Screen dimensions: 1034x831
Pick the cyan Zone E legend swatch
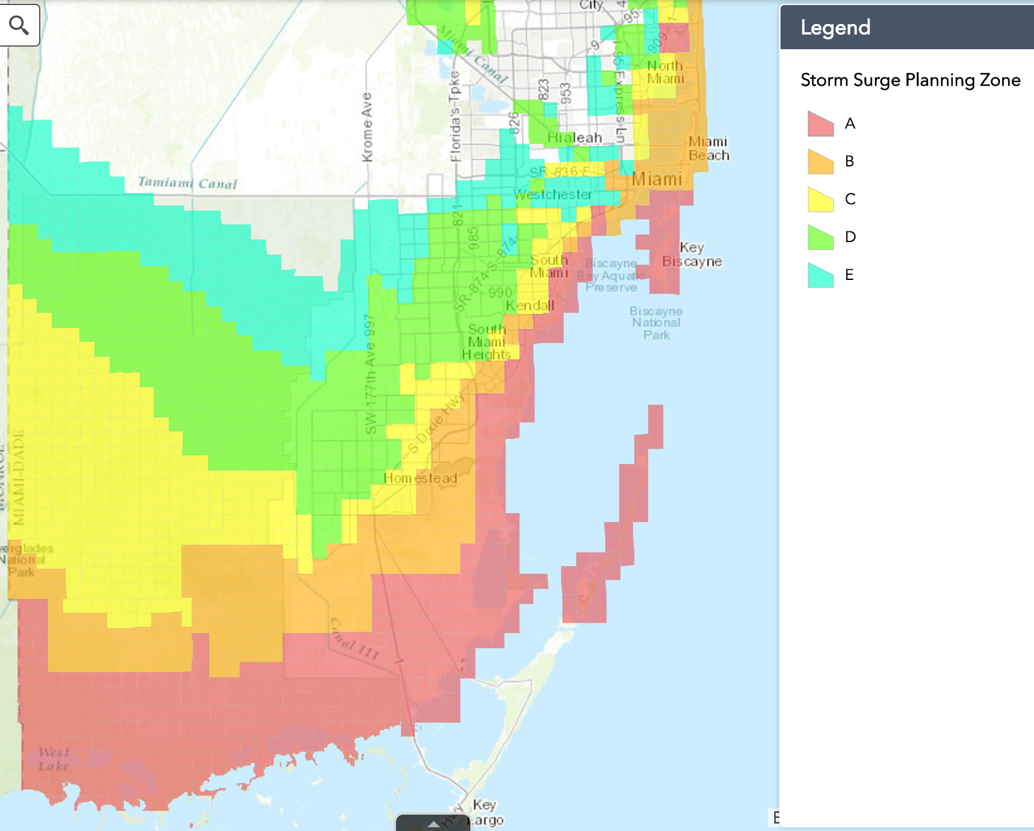click(820, 275)
